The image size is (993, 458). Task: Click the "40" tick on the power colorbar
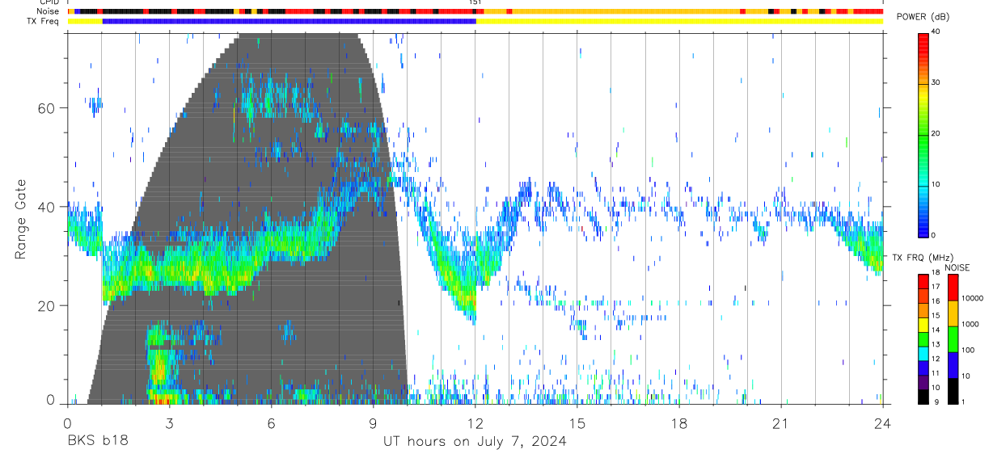click(x=936, y=32)
